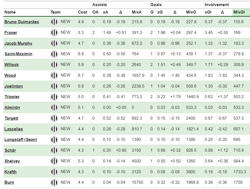Viewport: 250px width, 189px height.
Task: Sort table by Cost column header
Action: (83, 12)
